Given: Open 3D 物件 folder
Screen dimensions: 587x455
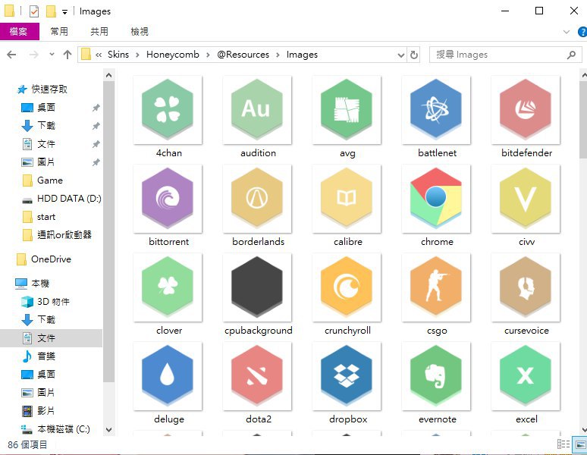Looking at the screenshot, I should point(53,302).
